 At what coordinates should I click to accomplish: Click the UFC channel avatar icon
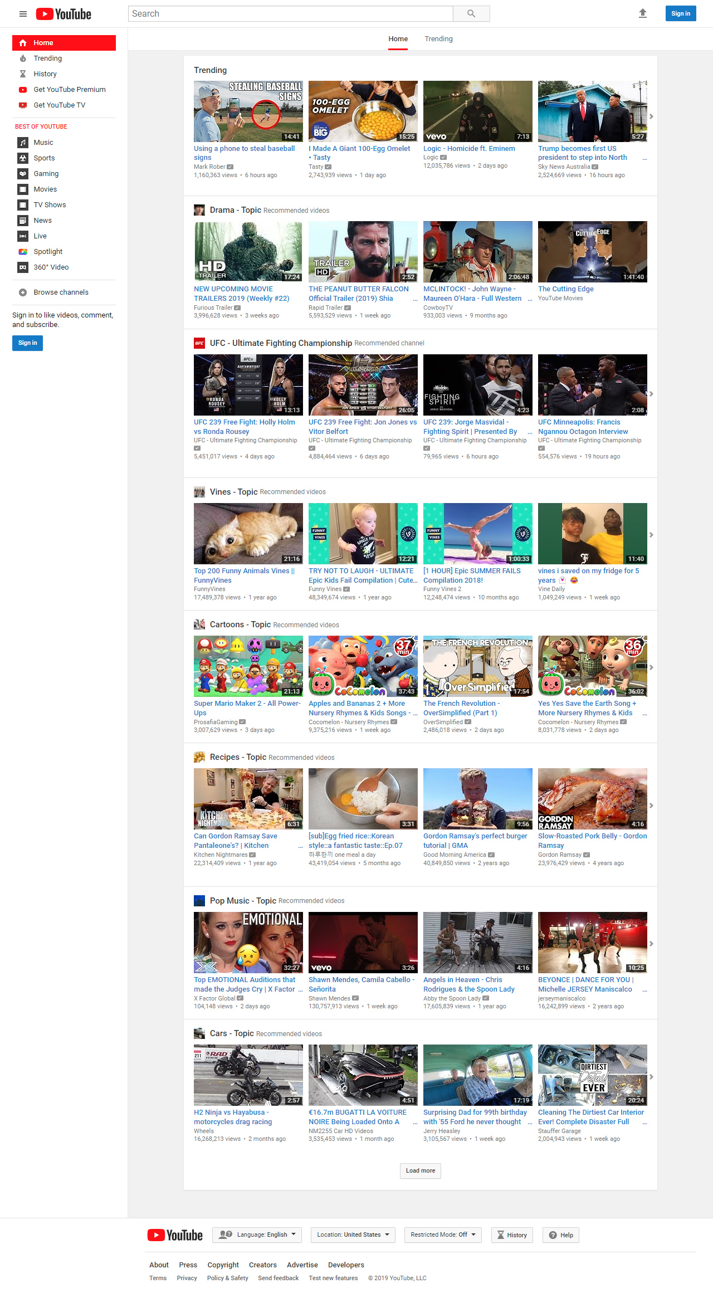[199, 343]
